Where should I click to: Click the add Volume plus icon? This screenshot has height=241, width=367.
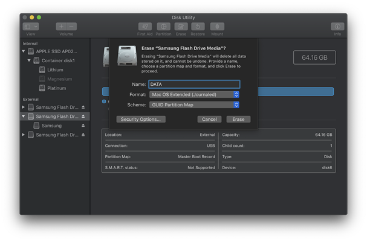click(x=61, y=27)
